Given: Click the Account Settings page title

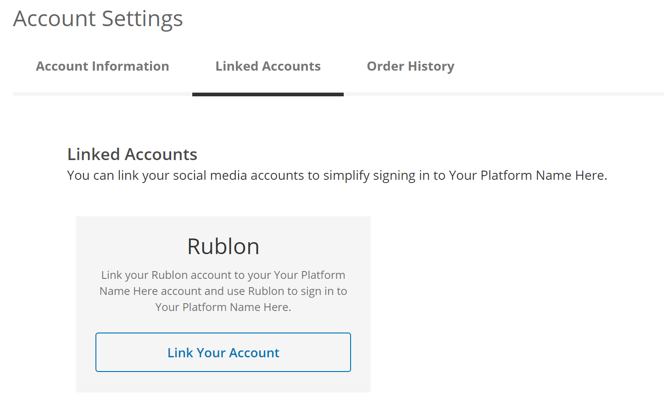Looking at the screenshot, I should [x=98, y=19].
